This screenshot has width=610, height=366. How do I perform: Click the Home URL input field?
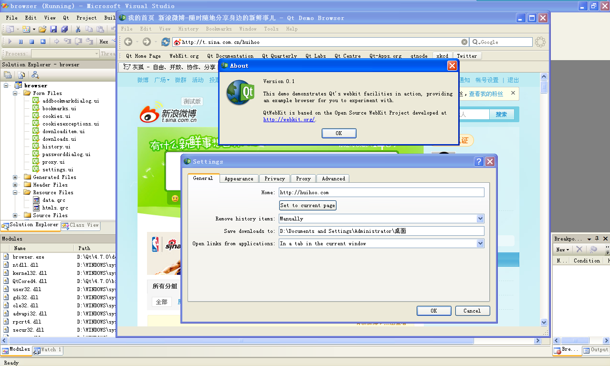381,192
